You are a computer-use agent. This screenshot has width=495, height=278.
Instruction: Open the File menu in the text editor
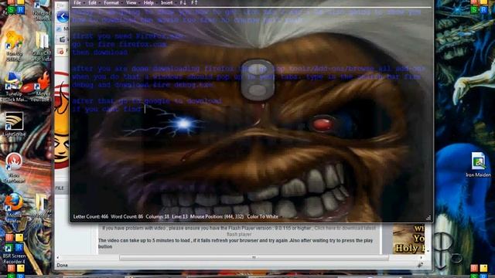coord(77,3)
